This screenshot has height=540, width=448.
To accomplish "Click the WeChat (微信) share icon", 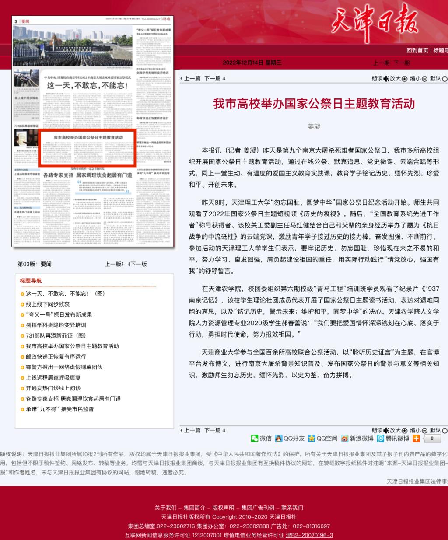I will coord(255,438).
